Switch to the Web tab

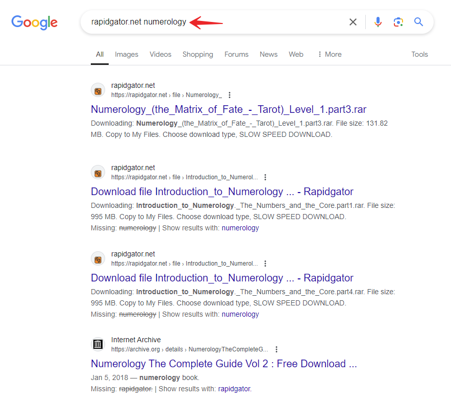[x=296, y=55]
